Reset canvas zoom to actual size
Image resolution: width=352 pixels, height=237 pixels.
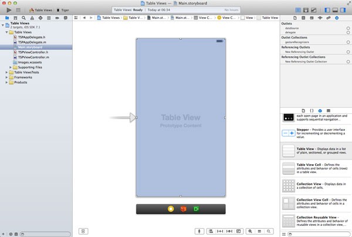click(259, 231)
